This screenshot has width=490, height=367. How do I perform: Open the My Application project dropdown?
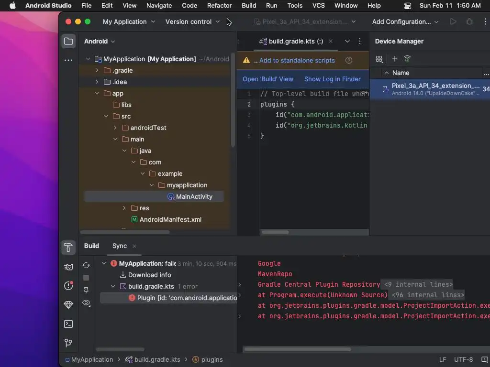pos(129,22)
